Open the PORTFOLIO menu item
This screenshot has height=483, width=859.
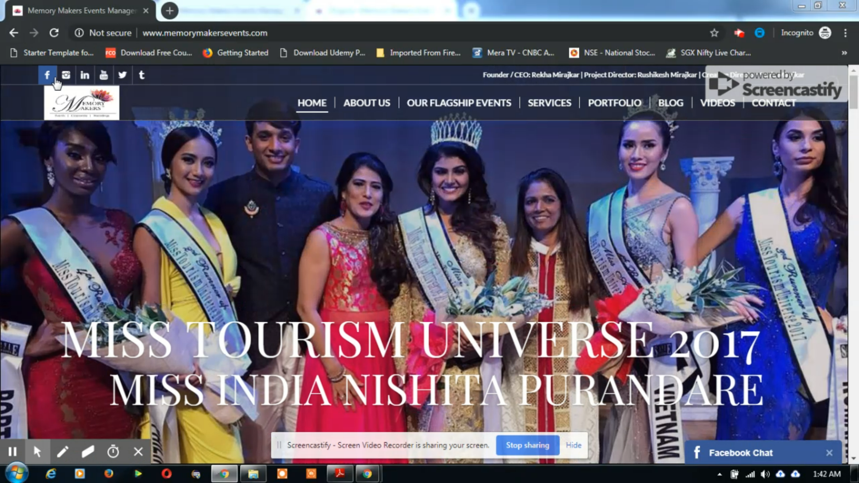[x=614, y=103]
